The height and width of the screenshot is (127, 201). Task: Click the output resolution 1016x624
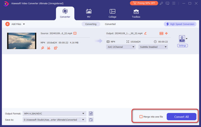tap(135, 42)
